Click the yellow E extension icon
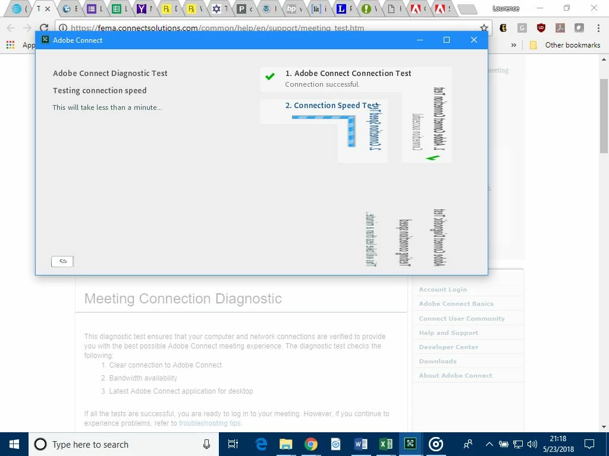The image size is (609, 456). click(503, 28)
